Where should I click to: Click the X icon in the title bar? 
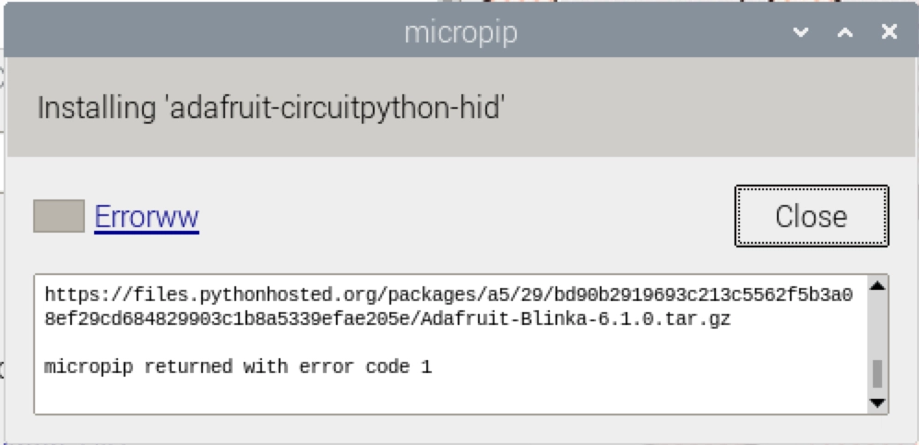click(889, 32)
